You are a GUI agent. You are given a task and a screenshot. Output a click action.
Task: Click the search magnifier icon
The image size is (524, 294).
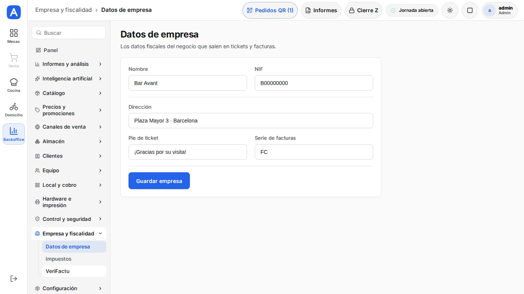tap(39, 33)
